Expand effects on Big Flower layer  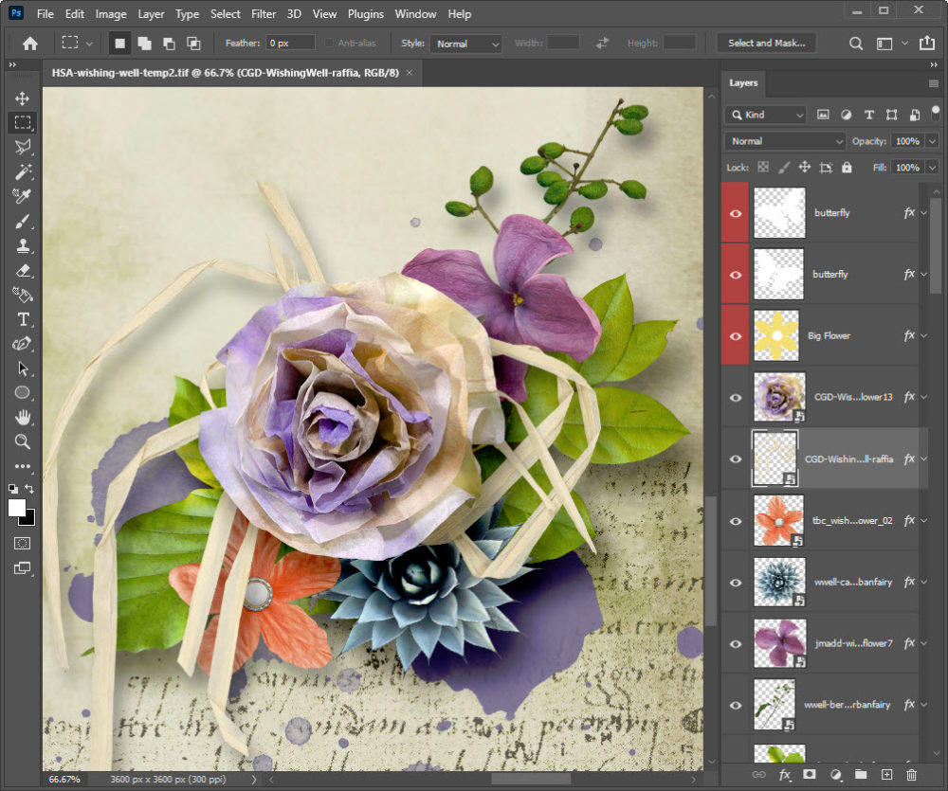pyautogui.click(x=923, y=336)
